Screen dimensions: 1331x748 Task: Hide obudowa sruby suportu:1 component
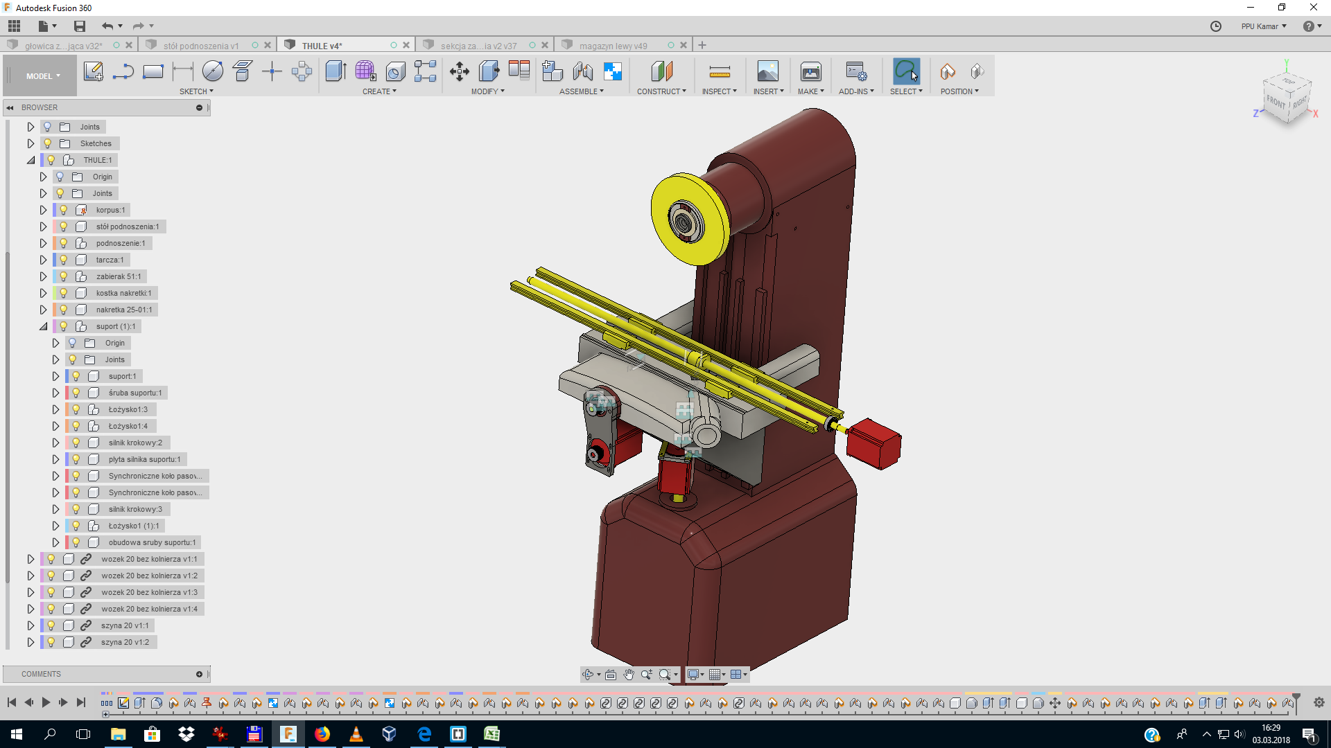point(76,542)
